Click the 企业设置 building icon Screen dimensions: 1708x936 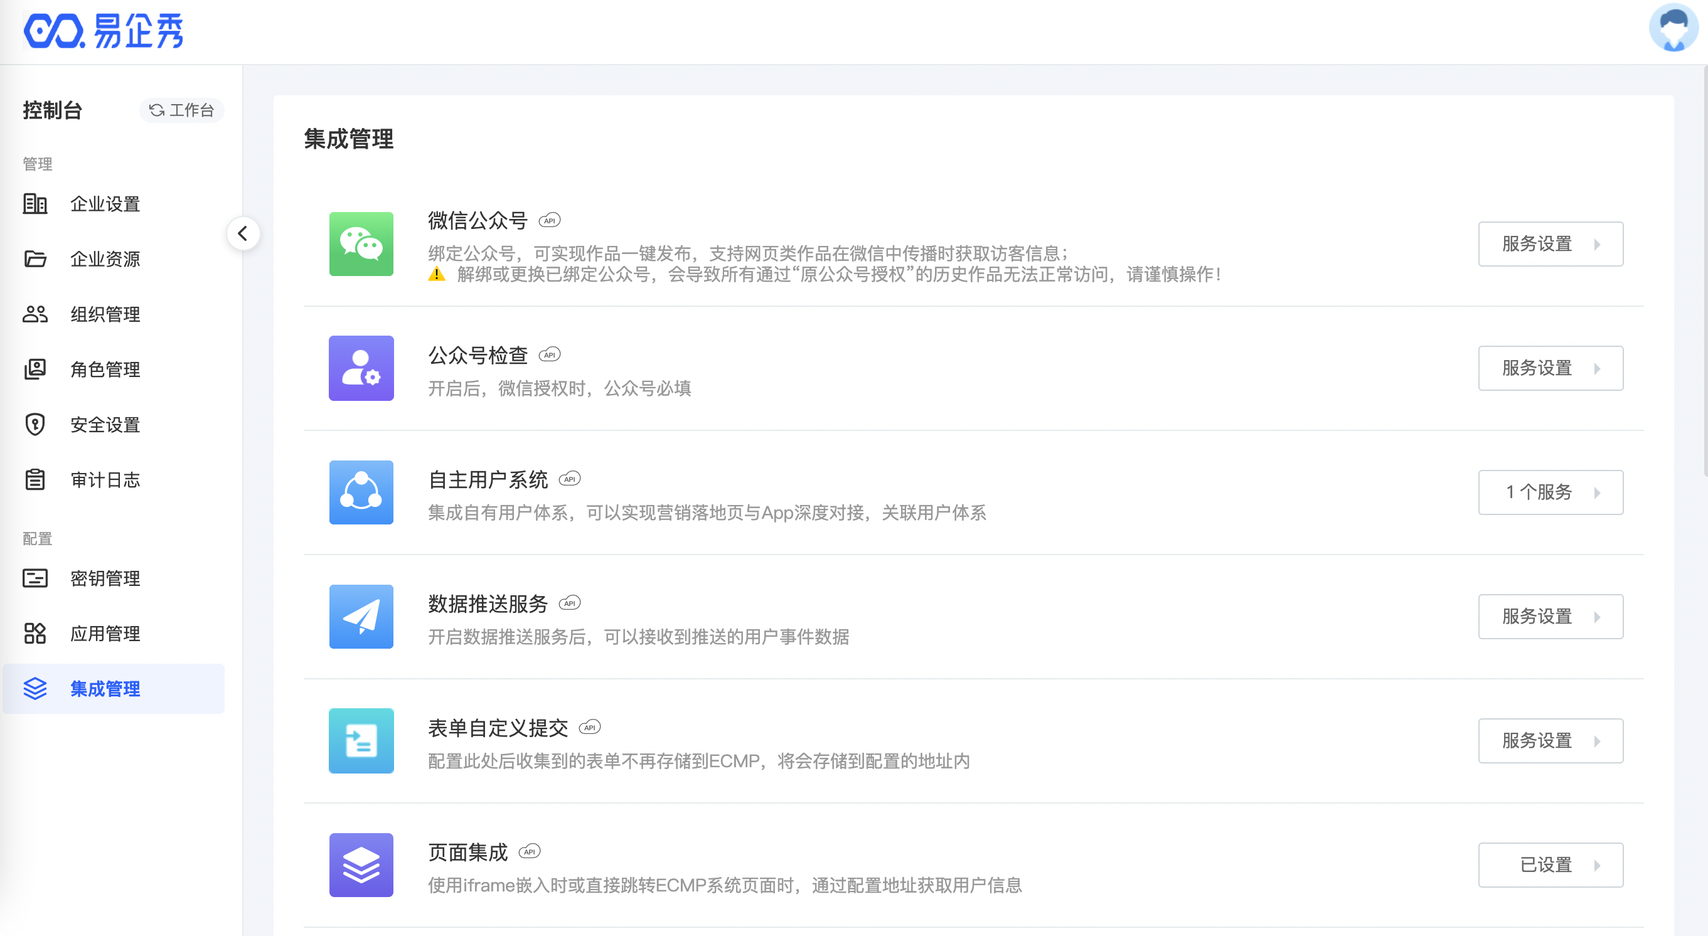[x=35, y=203]
